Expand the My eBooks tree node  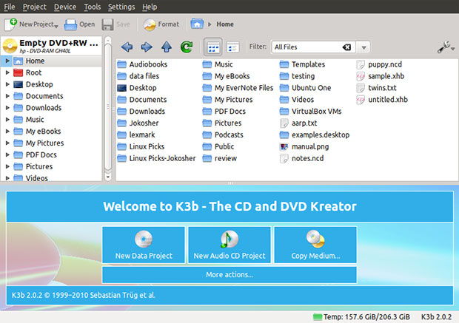pyautogui.click(x=7, y=132)
